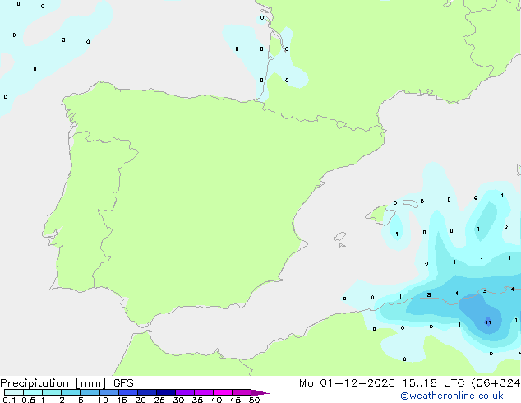
Task: Click the over-50 mm arrow at legend end
Action: coord(260,392)
